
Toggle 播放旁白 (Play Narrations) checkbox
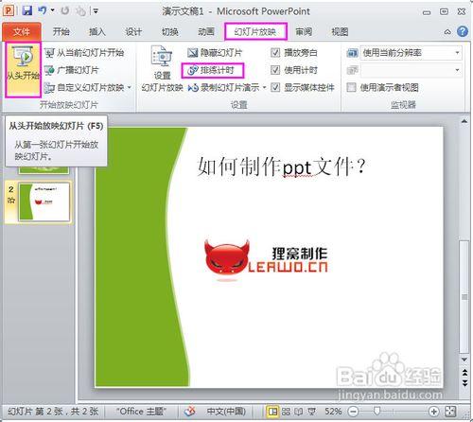[275, 53]
